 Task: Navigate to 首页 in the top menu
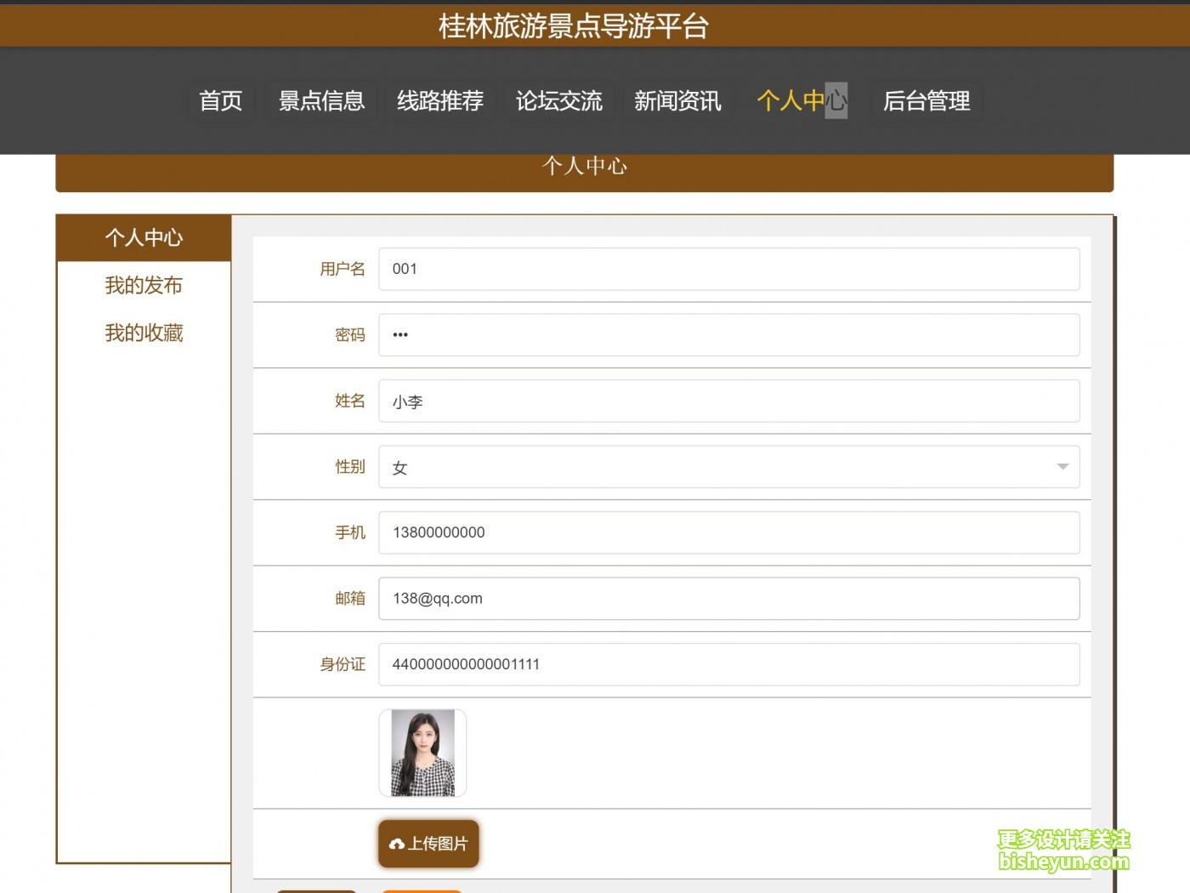[x=220, y=101]
